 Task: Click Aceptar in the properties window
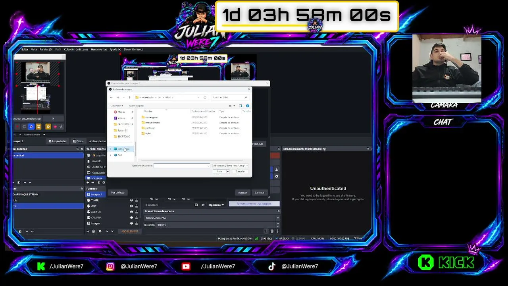(x=242, y=193)
